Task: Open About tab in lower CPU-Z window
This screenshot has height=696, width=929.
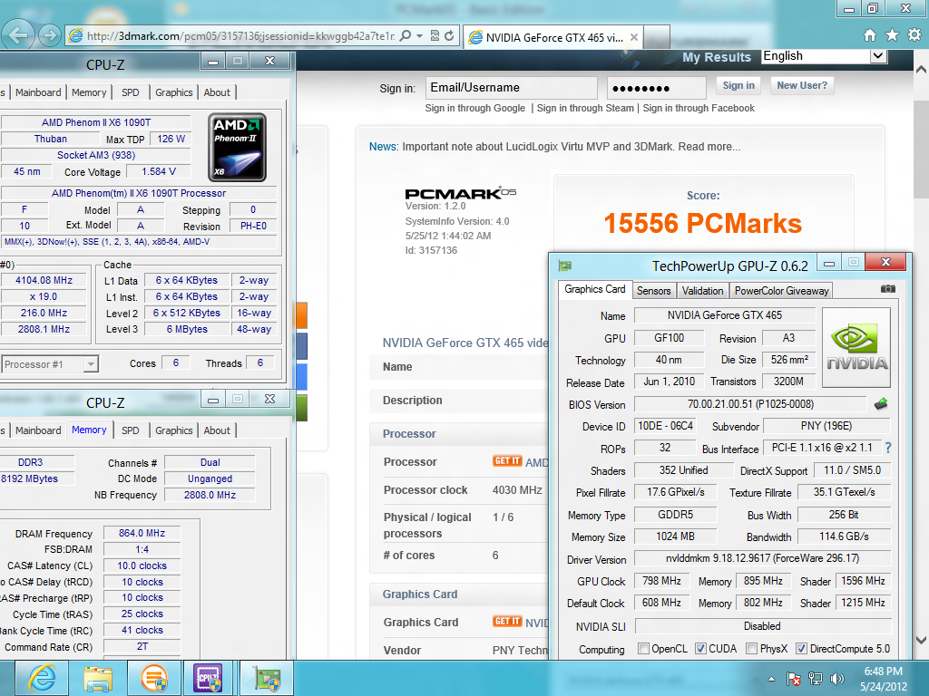Action: pyautogui.click(x=217, y=430)
